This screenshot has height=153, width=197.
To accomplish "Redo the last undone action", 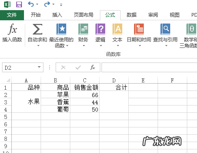I will (47, 4).
